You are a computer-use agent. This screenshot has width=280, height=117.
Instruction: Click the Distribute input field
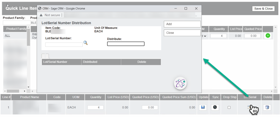pyautogui.click(x=126, y=44)
